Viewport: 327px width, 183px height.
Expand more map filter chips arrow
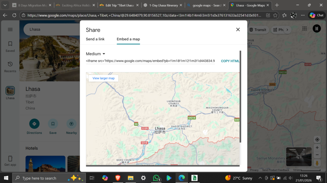[287, 30]
